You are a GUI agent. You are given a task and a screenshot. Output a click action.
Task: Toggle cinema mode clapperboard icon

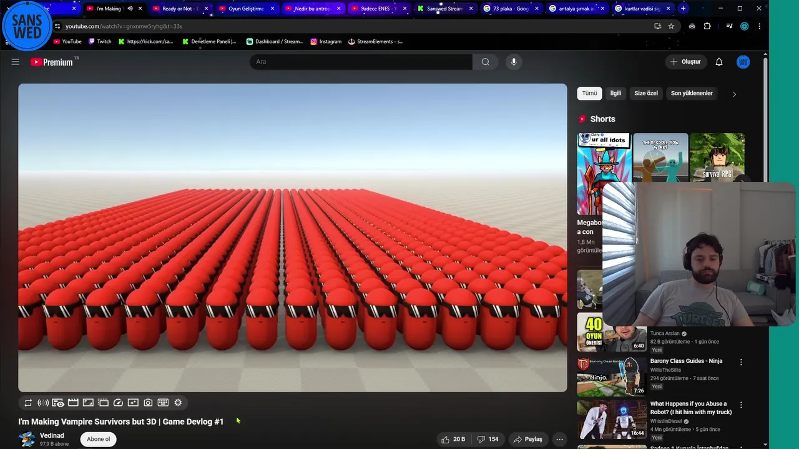(x=73, y=403)
